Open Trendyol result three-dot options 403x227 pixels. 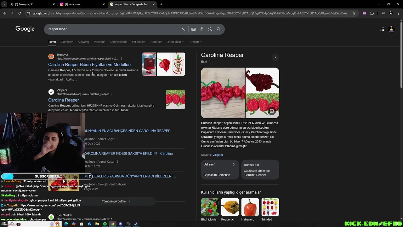[122, 59]
